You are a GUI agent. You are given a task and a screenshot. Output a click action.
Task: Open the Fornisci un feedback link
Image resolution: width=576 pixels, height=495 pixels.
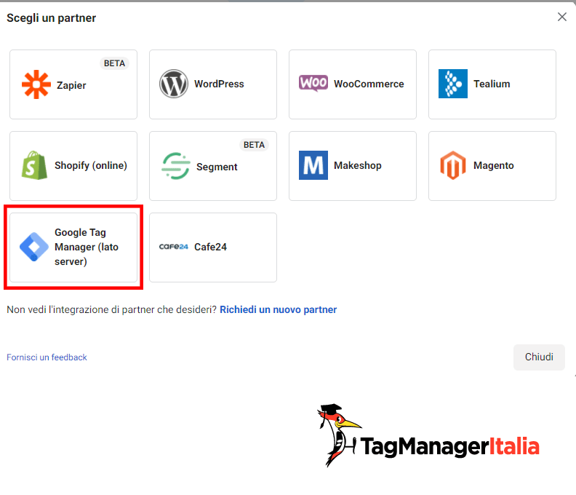pyautogui.click(x=47, y=357)
